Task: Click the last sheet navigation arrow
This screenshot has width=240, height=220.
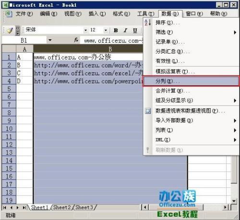Action: point(24,208)
